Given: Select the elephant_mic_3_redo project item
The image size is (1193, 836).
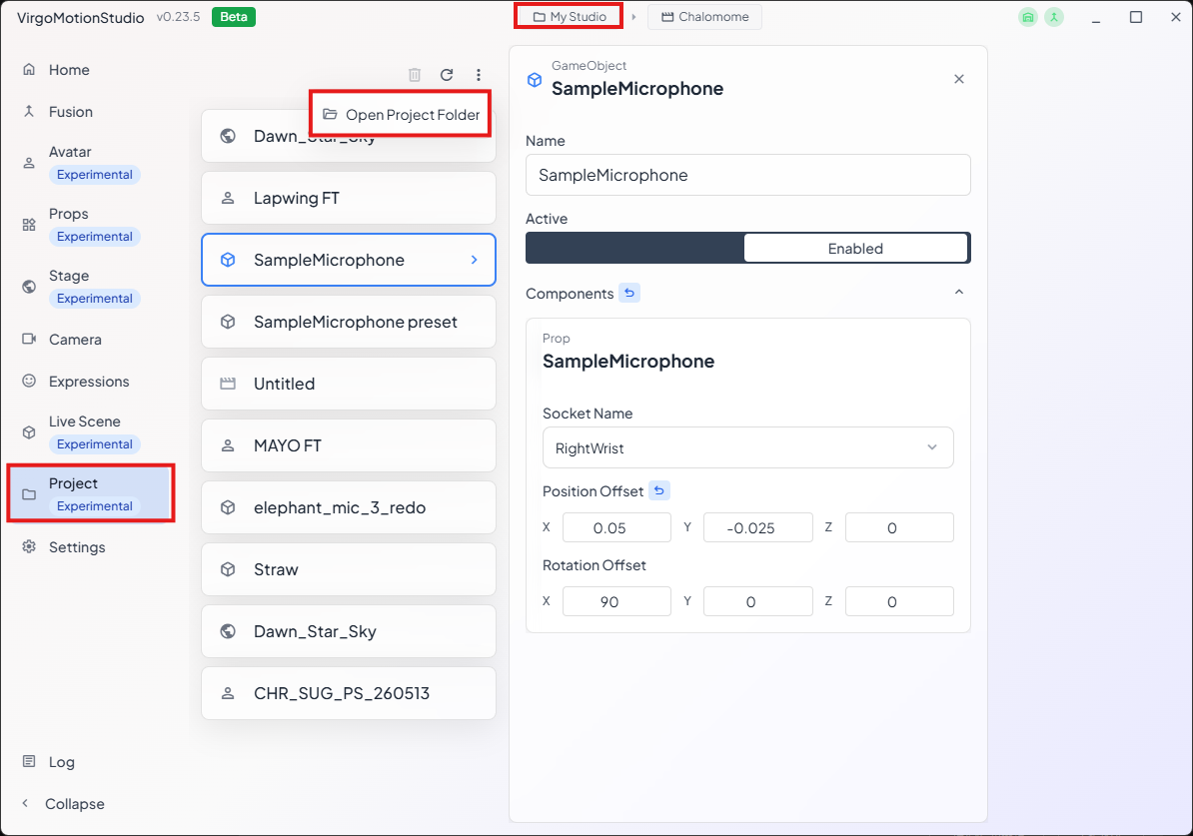Looking at the screenshot, I should (349, 507).
